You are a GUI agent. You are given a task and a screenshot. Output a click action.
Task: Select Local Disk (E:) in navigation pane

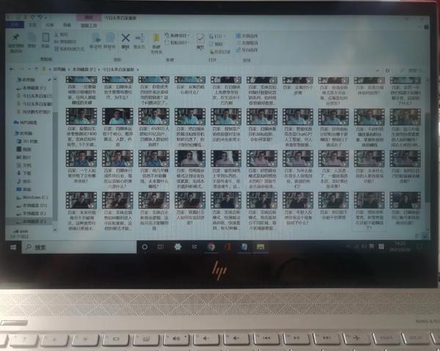click(32, 214)
